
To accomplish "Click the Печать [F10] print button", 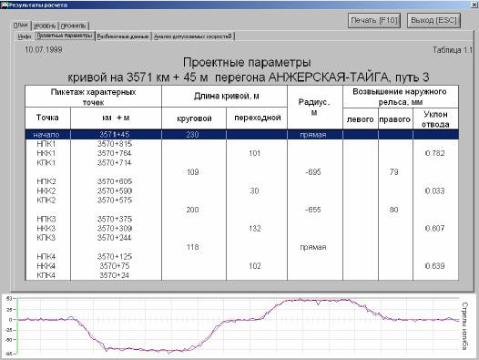I will 374,21.
